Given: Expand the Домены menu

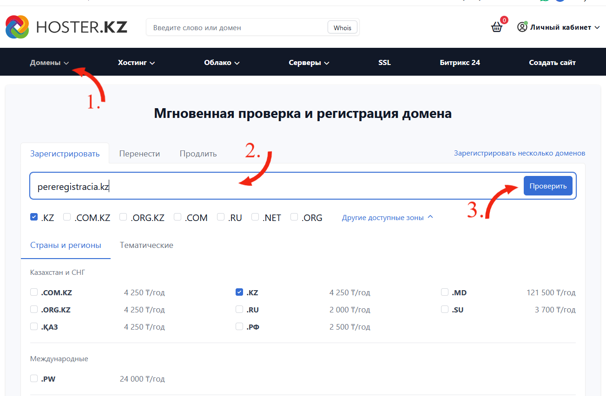Looking at the screenshot, I should [x=49, y=62].
